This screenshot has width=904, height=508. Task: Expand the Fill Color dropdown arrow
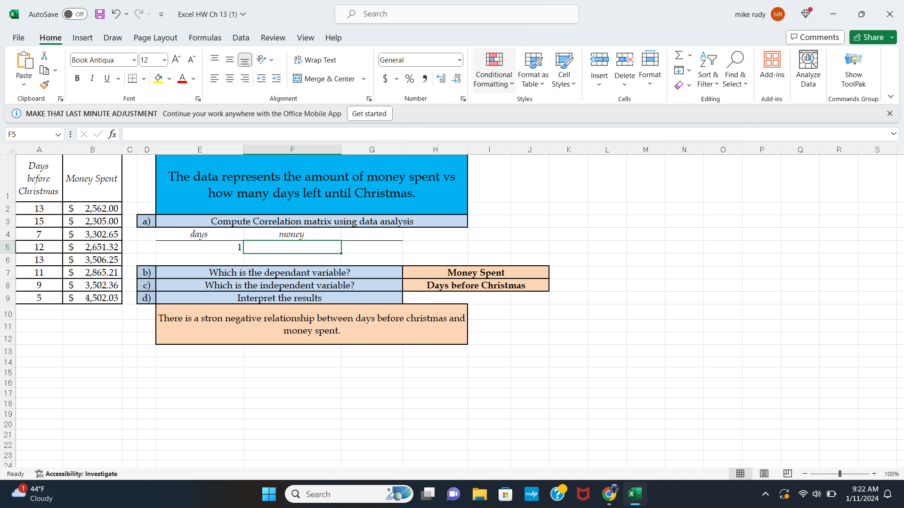point(169,79)
